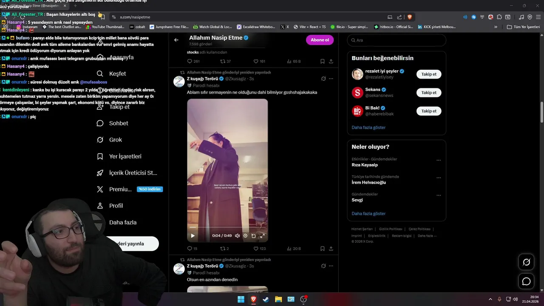
Task: Share the post with 123 likes
Action: pyautogui.click(x=331, y=249)
